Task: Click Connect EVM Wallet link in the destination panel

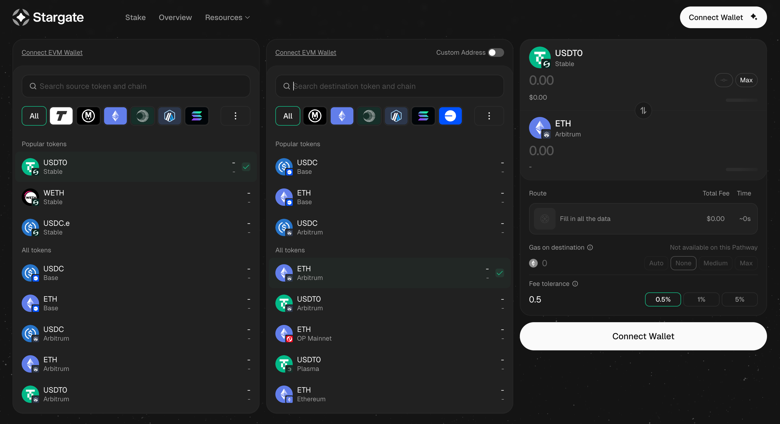Action: click(305, 53)
